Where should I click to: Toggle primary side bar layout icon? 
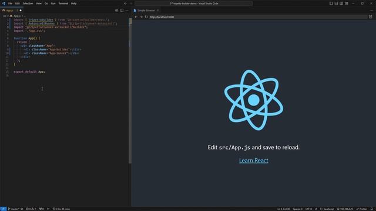coord(331,4)
